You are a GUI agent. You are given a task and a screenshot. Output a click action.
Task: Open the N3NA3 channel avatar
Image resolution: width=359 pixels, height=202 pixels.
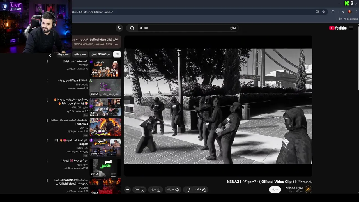[x=308, y=189]
